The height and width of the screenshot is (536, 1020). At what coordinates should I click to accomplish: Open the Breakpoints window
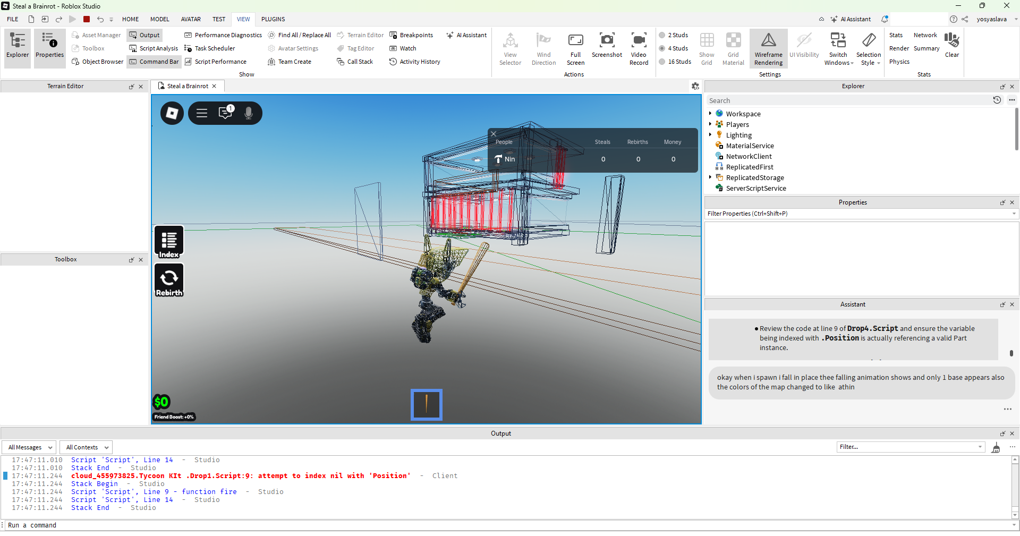click(x=411, y=35)
